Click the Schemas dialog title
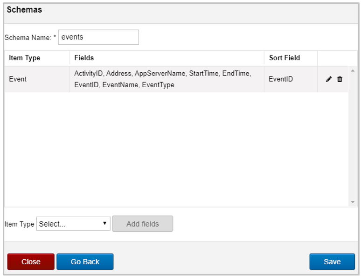Screen dimensions: 361x276 pyautogui.click(x=24, y=10)
